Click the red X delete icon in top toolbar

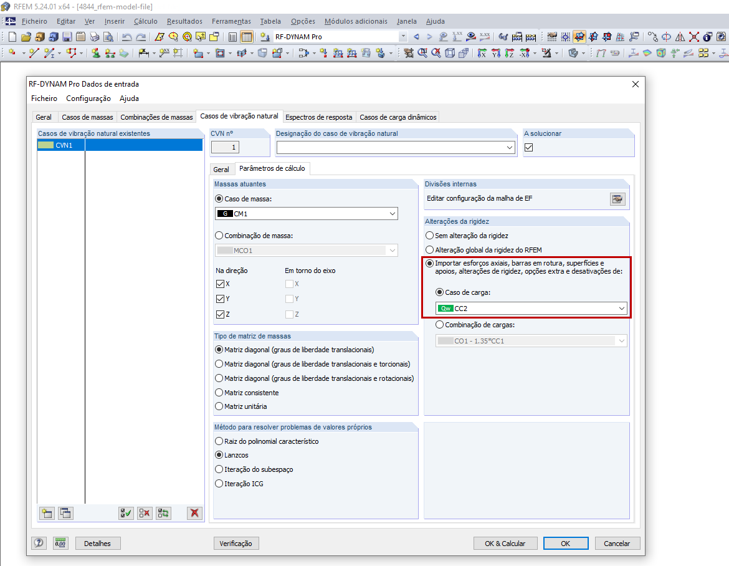(x=693, y=37)
